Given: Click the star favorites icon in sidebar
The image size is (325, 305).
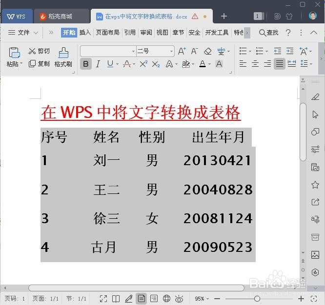Looking at the screenshot, I should pyautogui.click(x=315, y=185).
